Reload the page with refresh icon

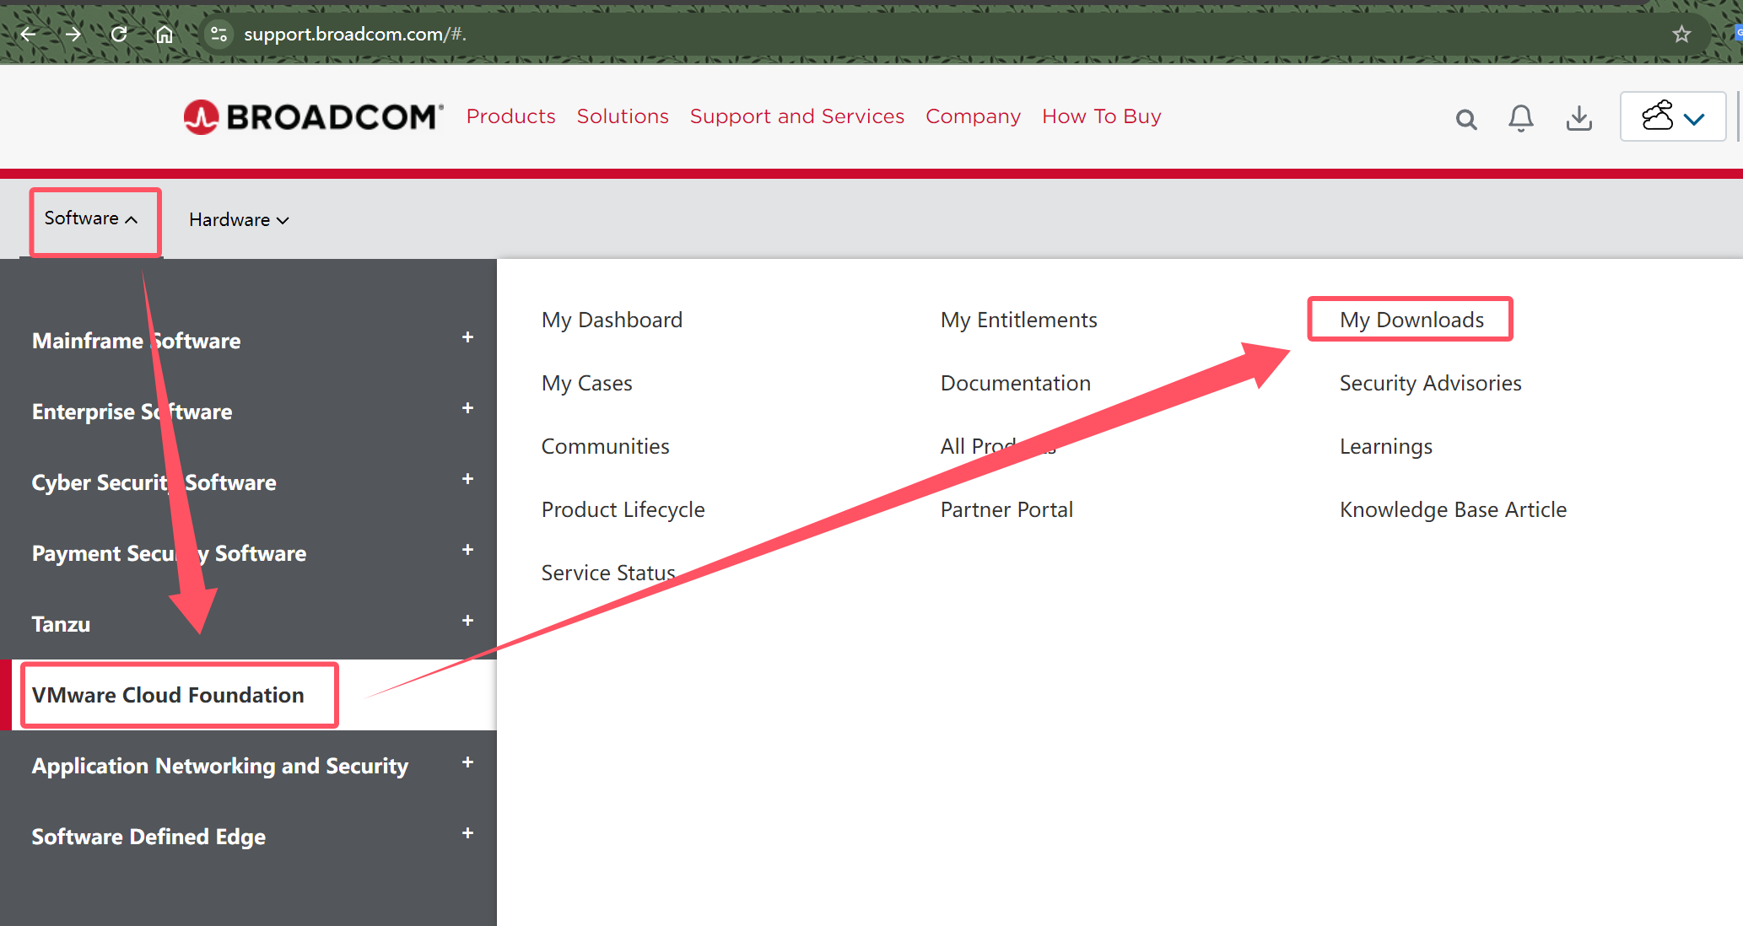point(119,34)
